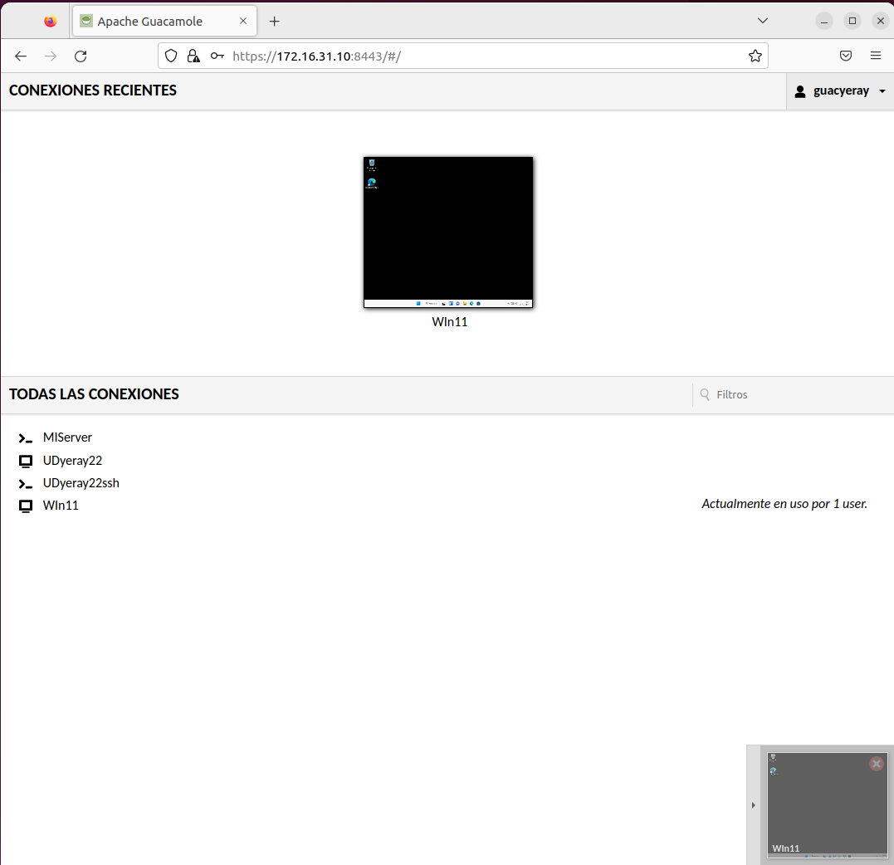Click the Firefox view icon

point(50,21)
